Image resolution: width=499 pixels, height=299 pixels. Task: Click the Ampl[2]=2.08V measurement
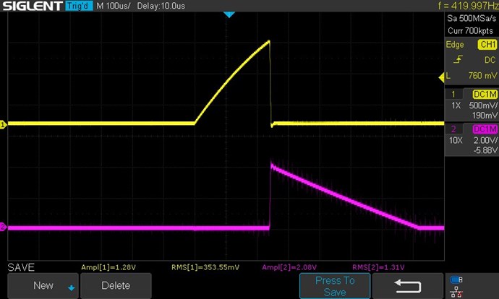[289, 267]
